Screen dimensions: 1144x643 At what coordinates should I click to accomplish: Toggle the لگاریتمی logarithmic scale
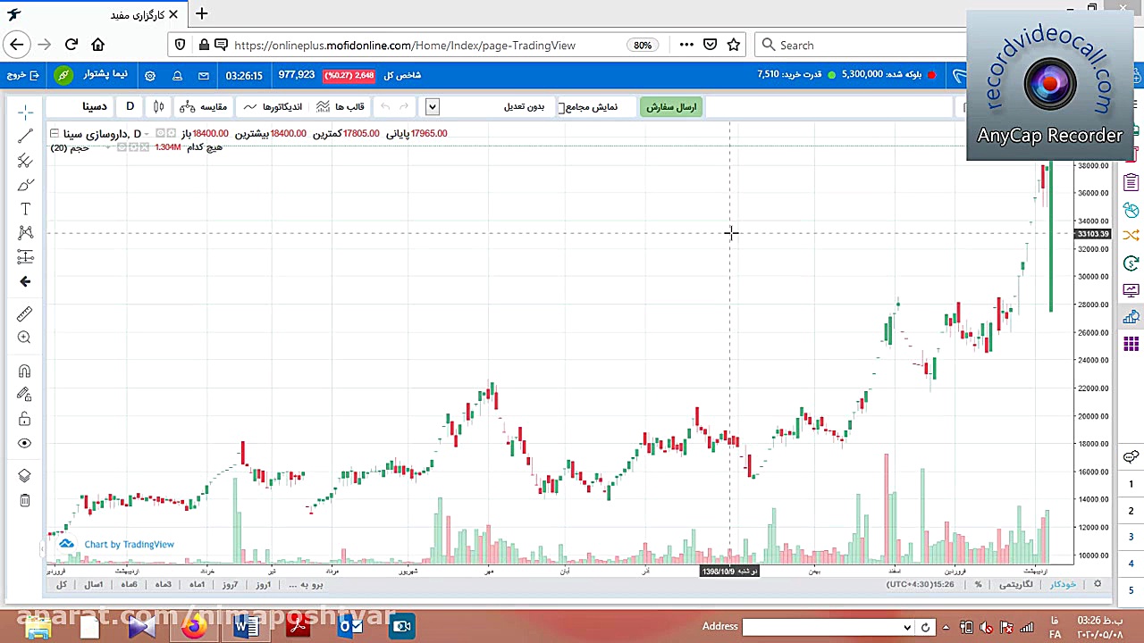coord(1015,585)
